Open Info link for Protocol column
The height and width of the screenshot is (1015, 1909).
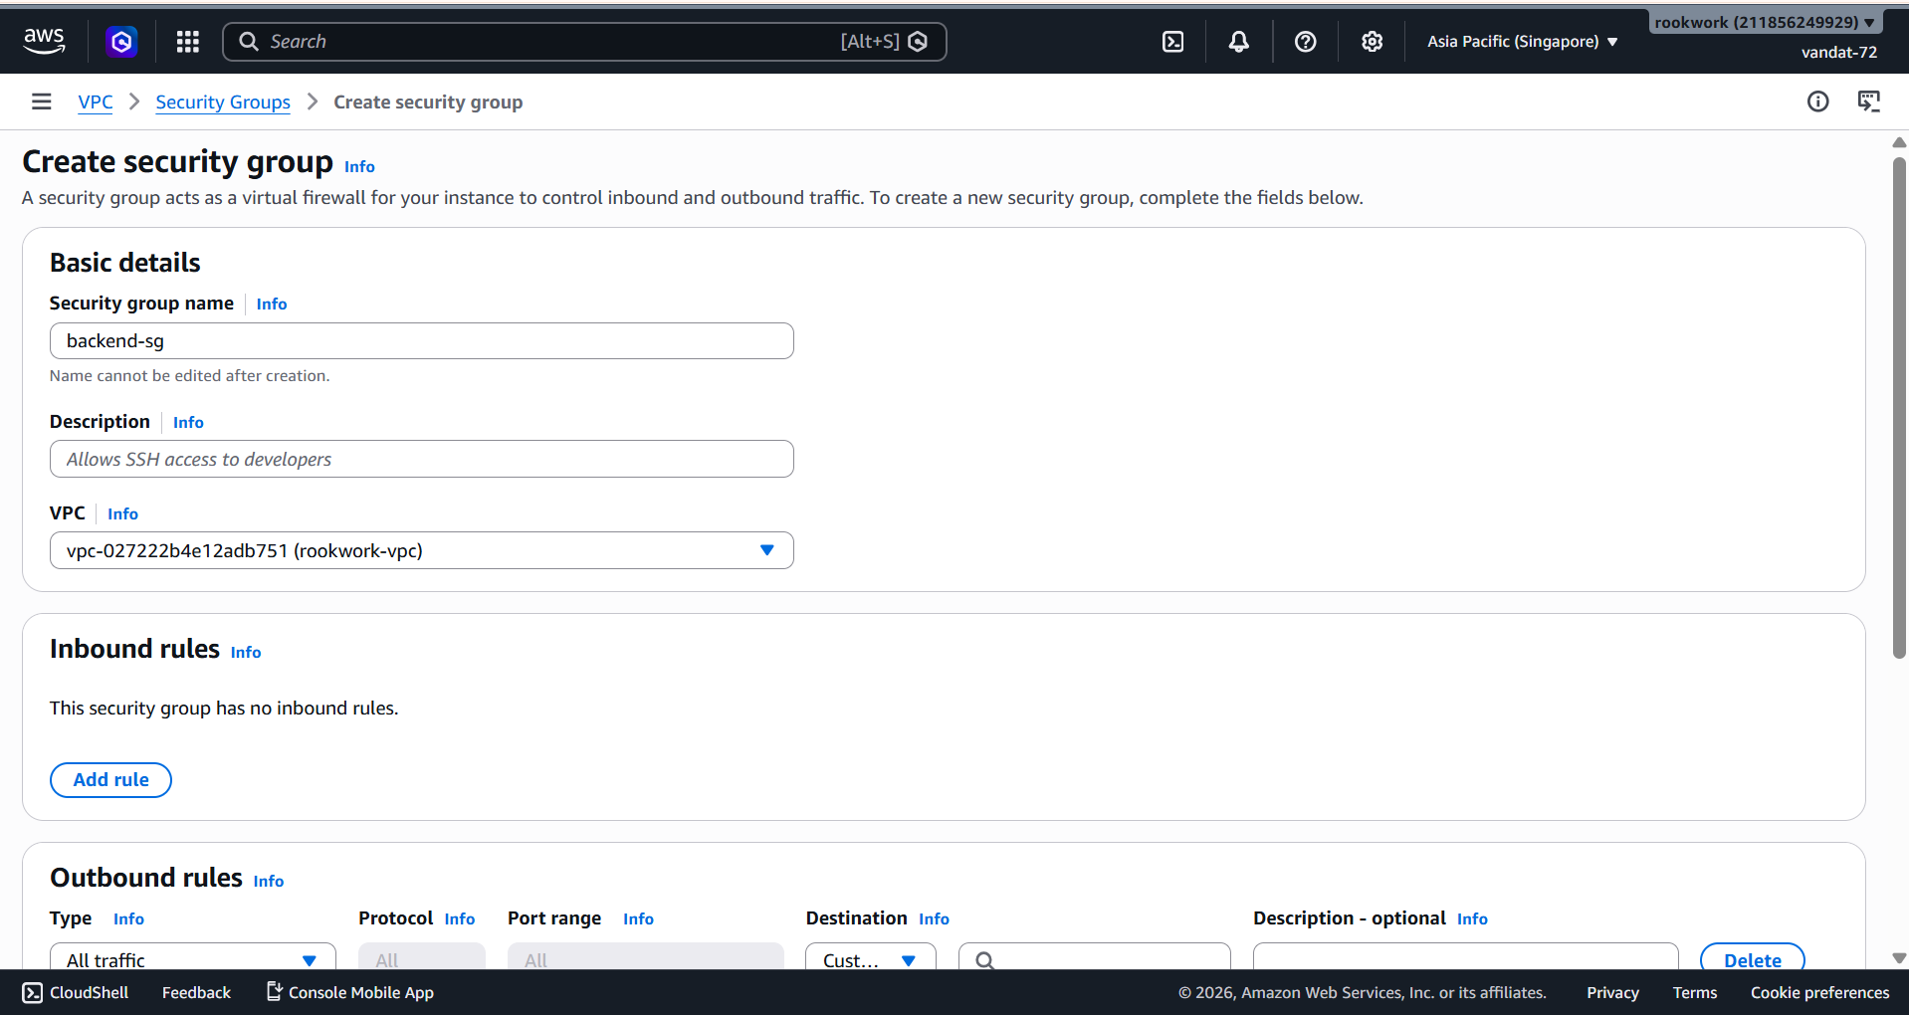pos(460,918)
